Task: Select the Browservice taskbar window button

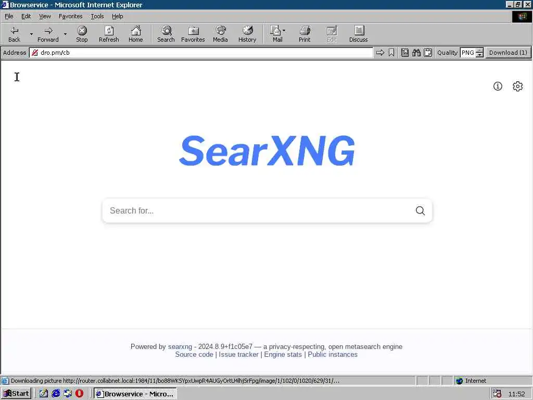Action: tap(135, 394)
